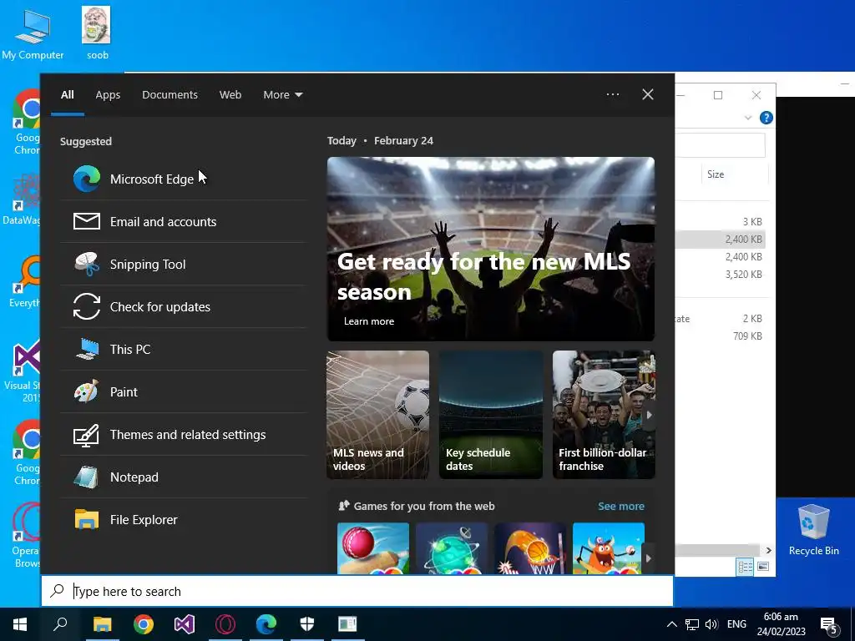Select the 3 KB file row
The image size is (855, 641).
click(720, 222)
